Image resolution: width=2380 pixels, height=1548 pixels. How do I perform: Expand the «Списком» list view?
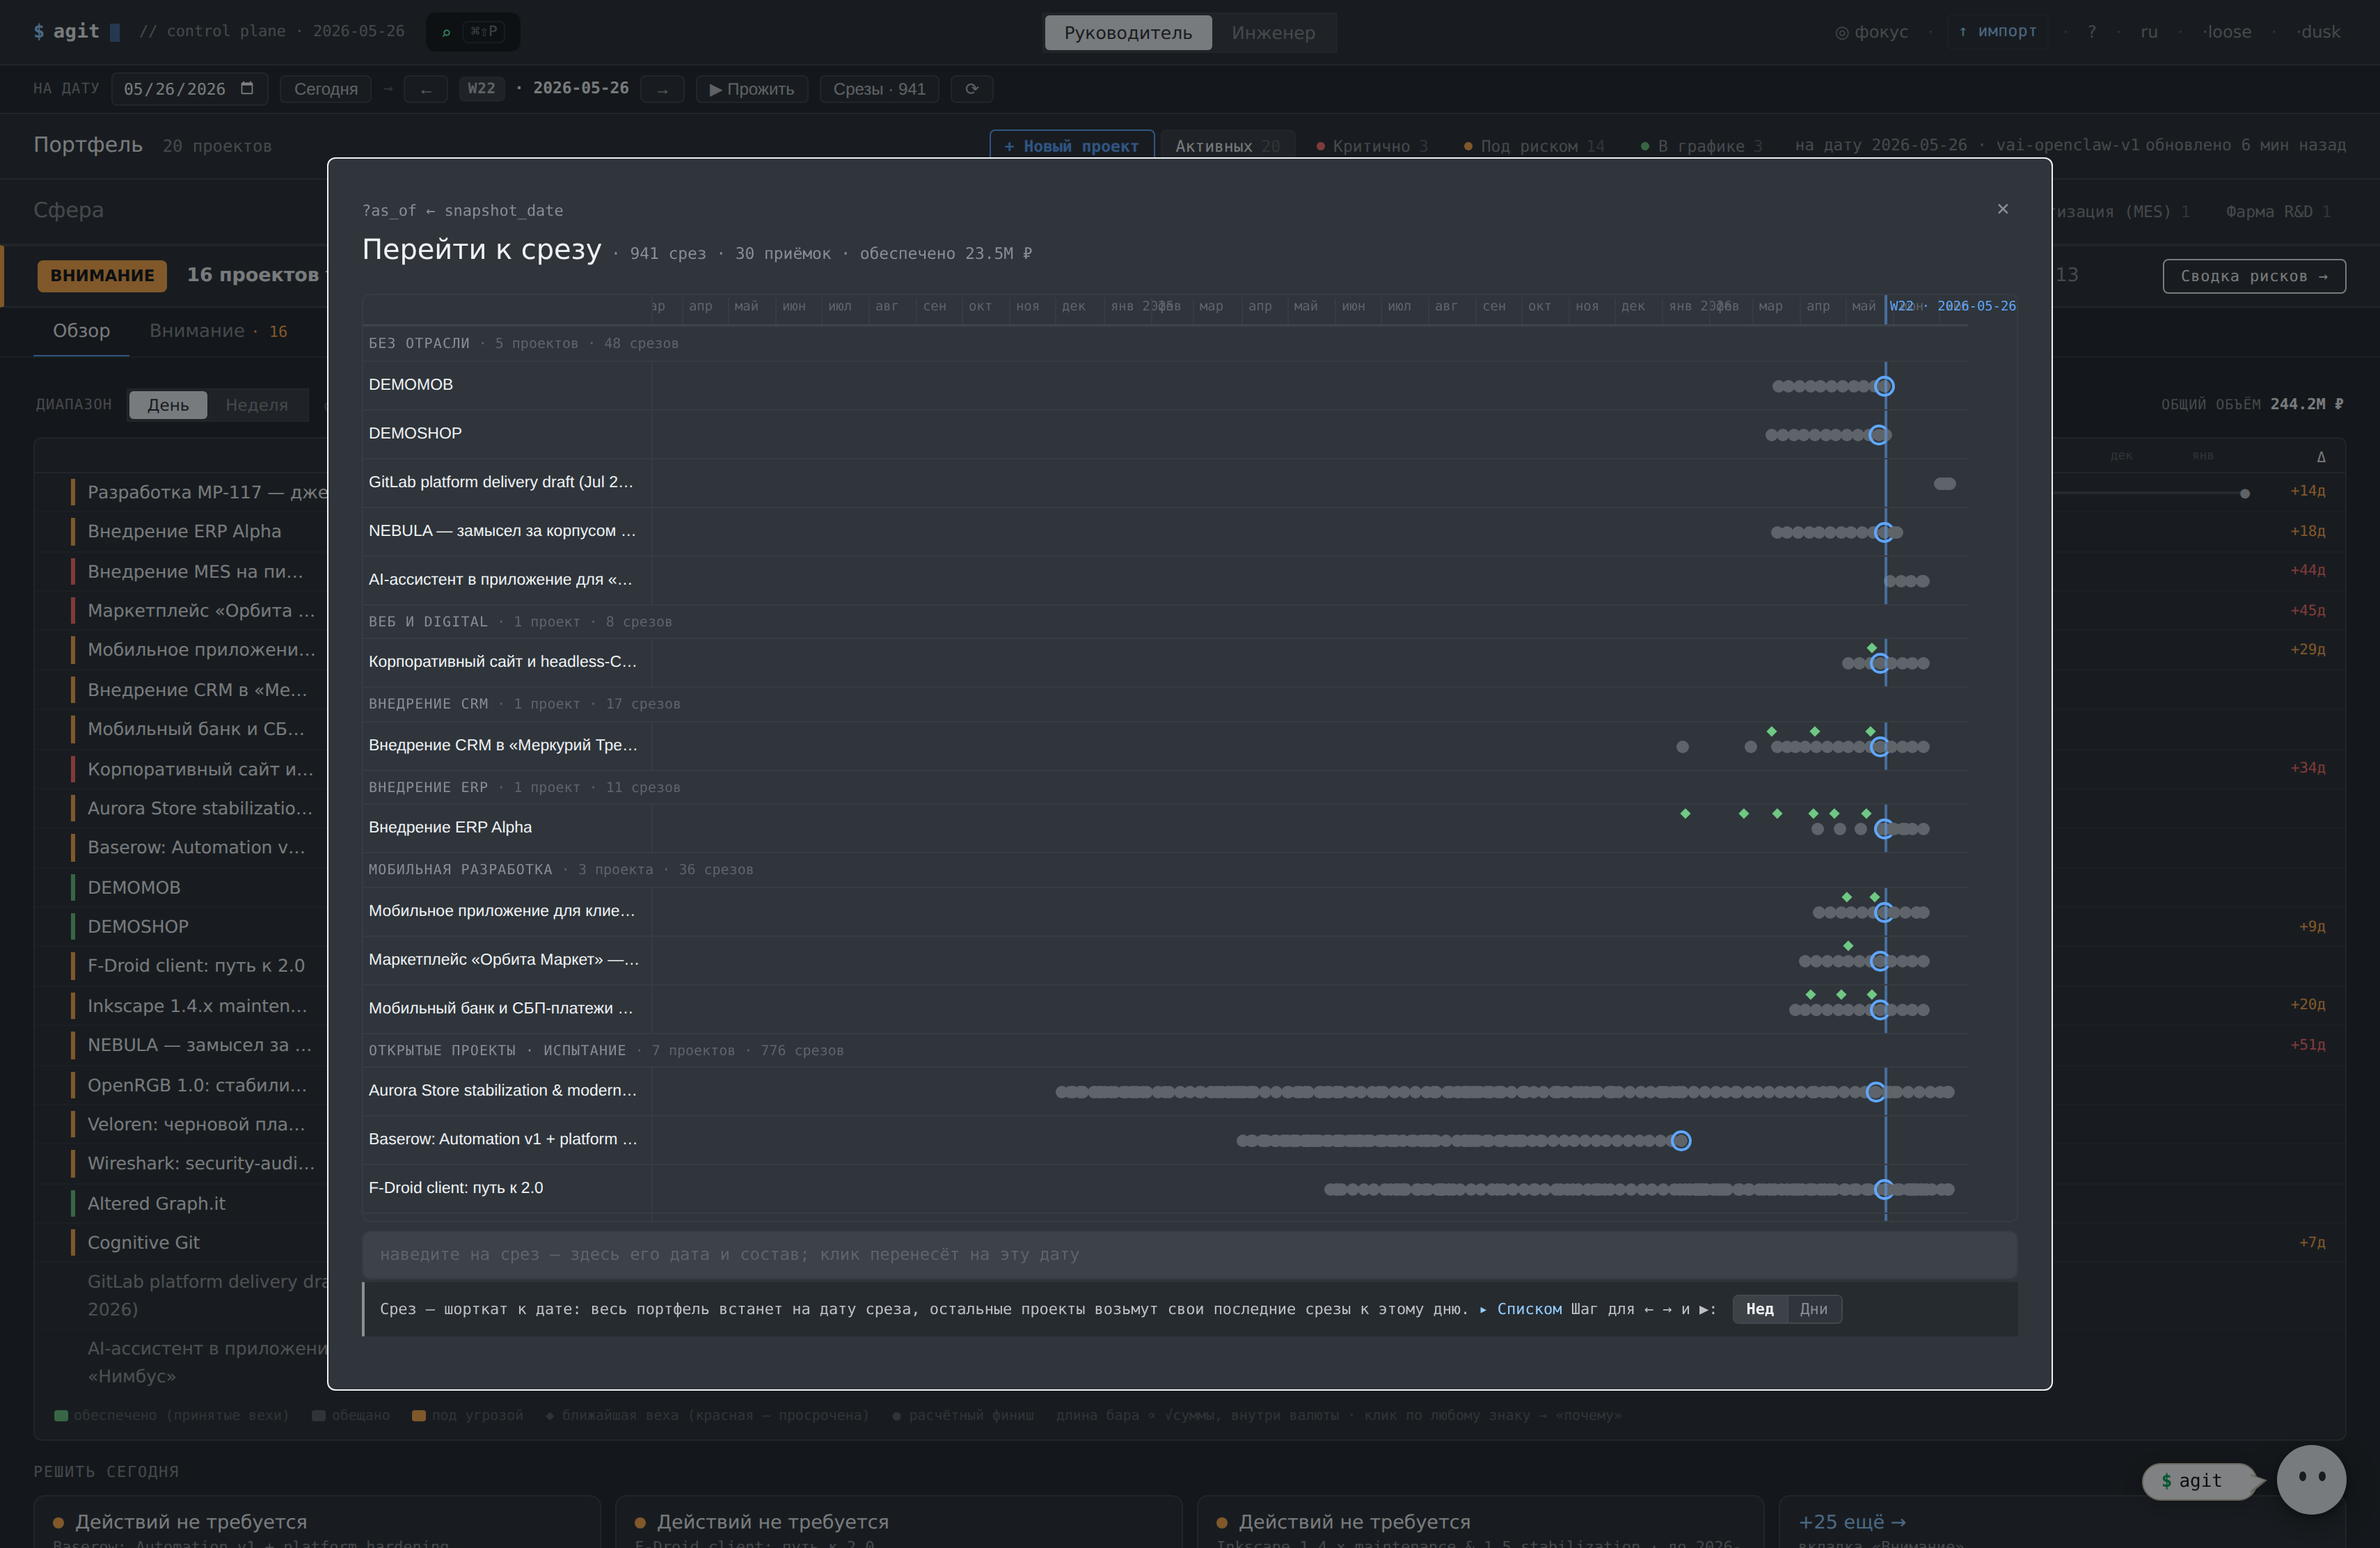[x=1521, y=1309]
